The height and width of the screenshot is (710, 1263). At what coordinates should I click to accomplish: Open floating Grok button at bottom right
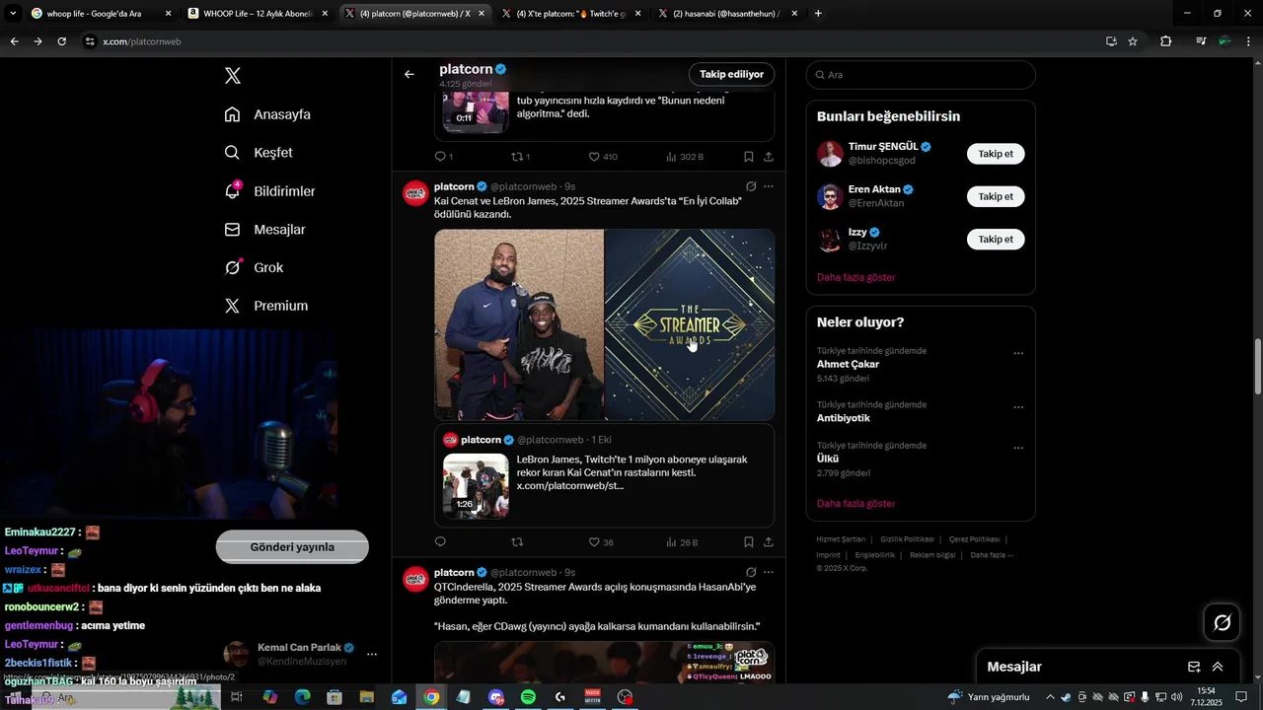click(x=1222, y=622)
